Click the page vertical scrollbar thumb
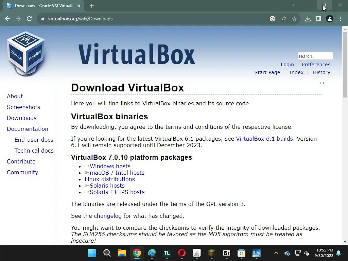This screenshot has height=261, width=348. click(x=345, y=64)
